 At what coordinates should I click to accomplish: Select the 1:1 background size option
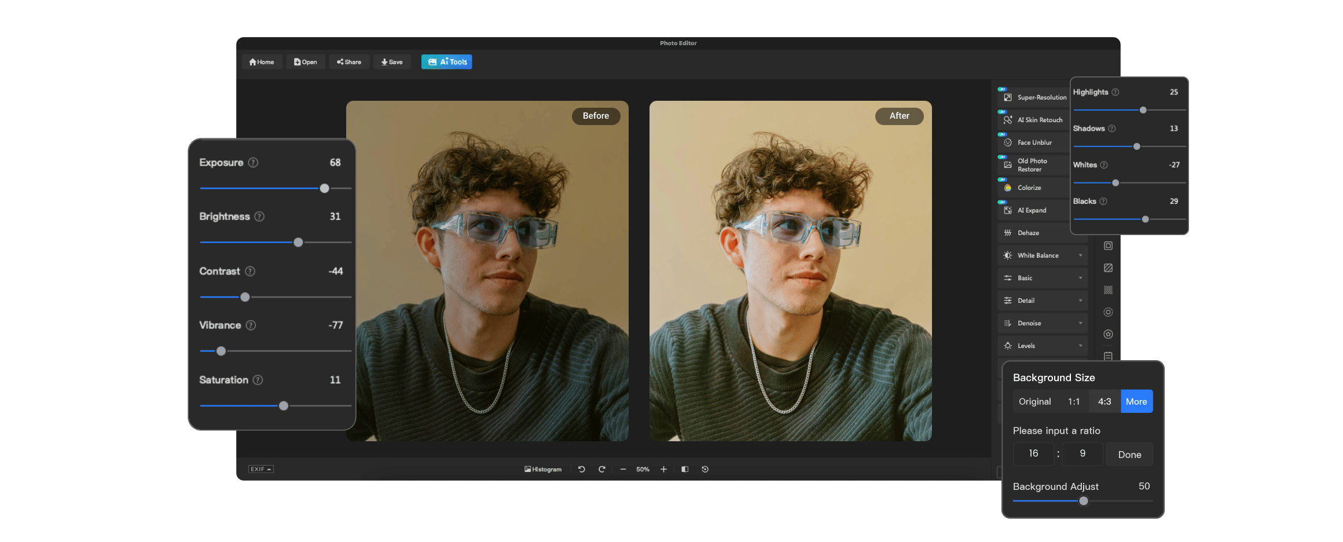(x=1074, y=401)
